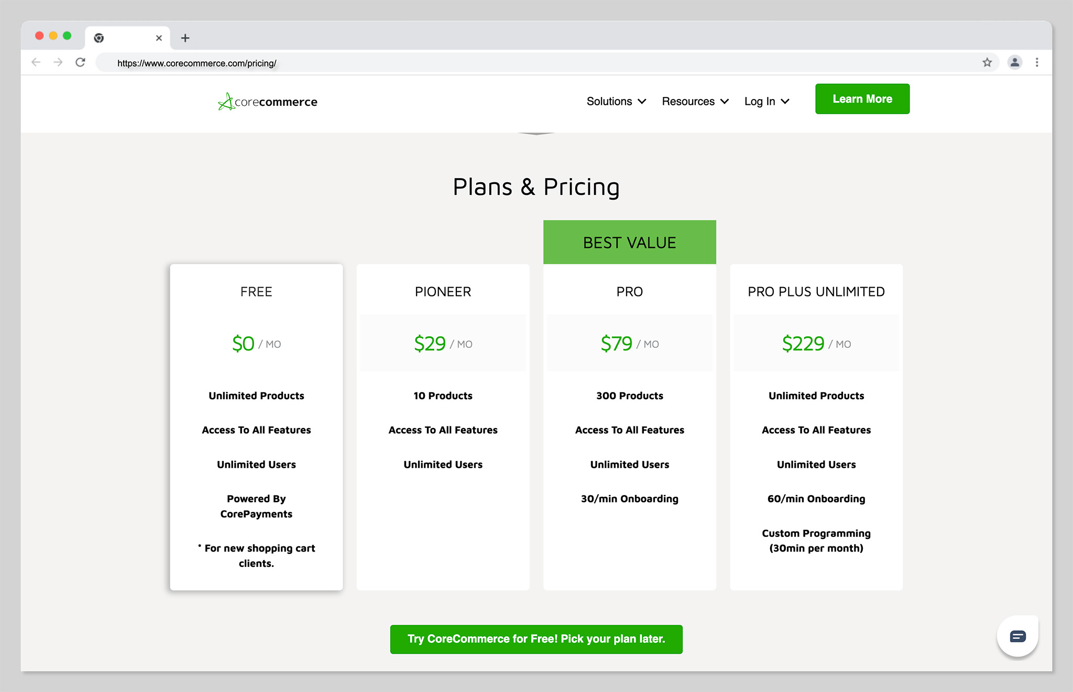Close the current browser tab

(x=159, y=38)
